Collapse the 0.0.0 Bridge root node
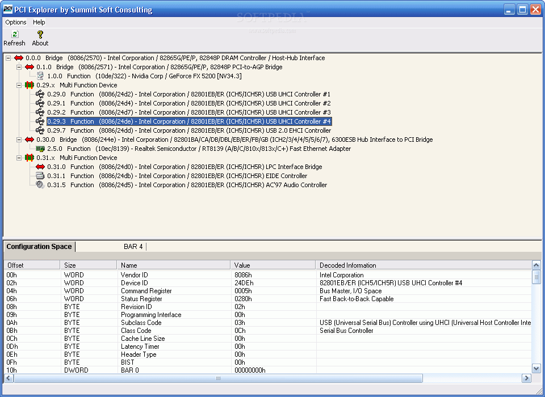The height and width of the screenshot is (397, 545). click(x=9, y=58)
